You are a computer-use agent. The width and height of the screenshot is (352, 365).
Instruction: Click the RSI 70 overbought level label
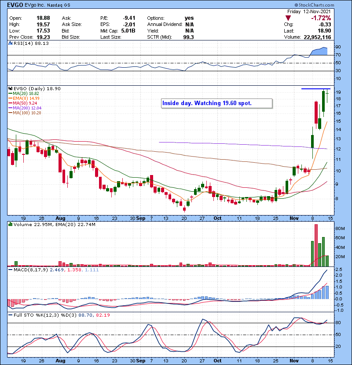click(x=338, y=55)
